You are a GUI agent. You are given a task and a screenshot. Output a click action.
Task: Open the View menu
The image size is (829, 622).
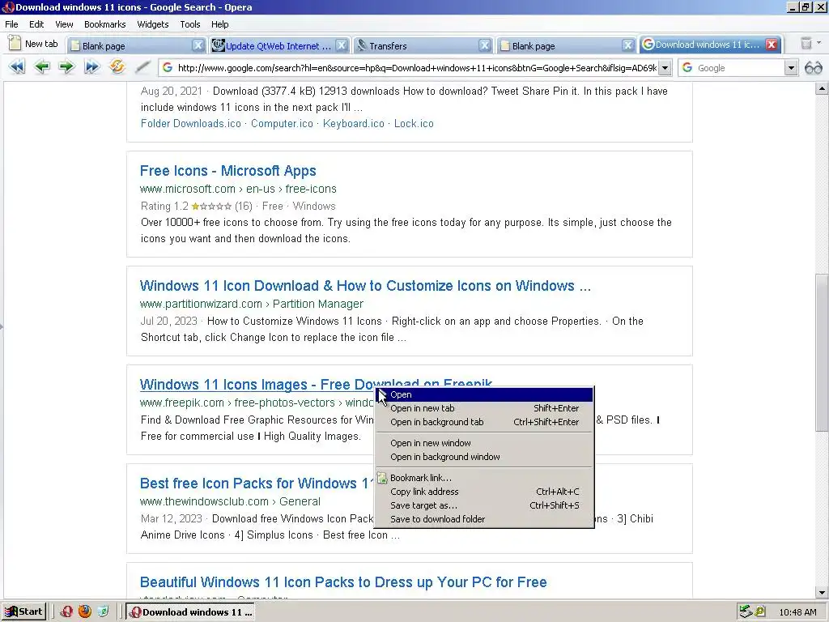pos(64,24)
